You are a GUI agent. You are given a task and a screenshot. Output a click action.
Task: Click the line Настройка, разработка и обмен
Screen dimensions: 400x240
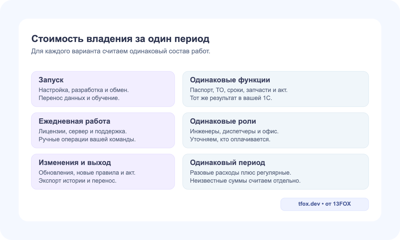pos(84,90)
